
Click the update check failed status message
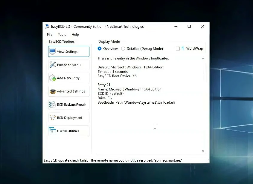pos(113,160)
